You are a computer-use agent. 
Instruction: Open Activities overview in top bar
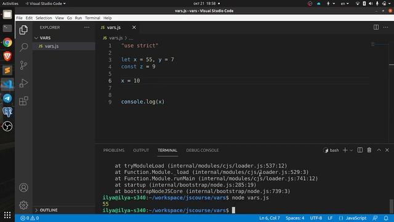10,4
